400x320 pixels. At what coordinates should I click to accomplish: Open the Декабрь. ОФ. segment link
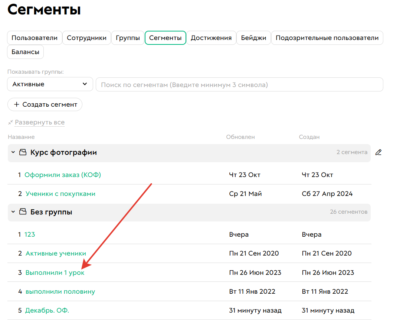click(x=47, y=310)
